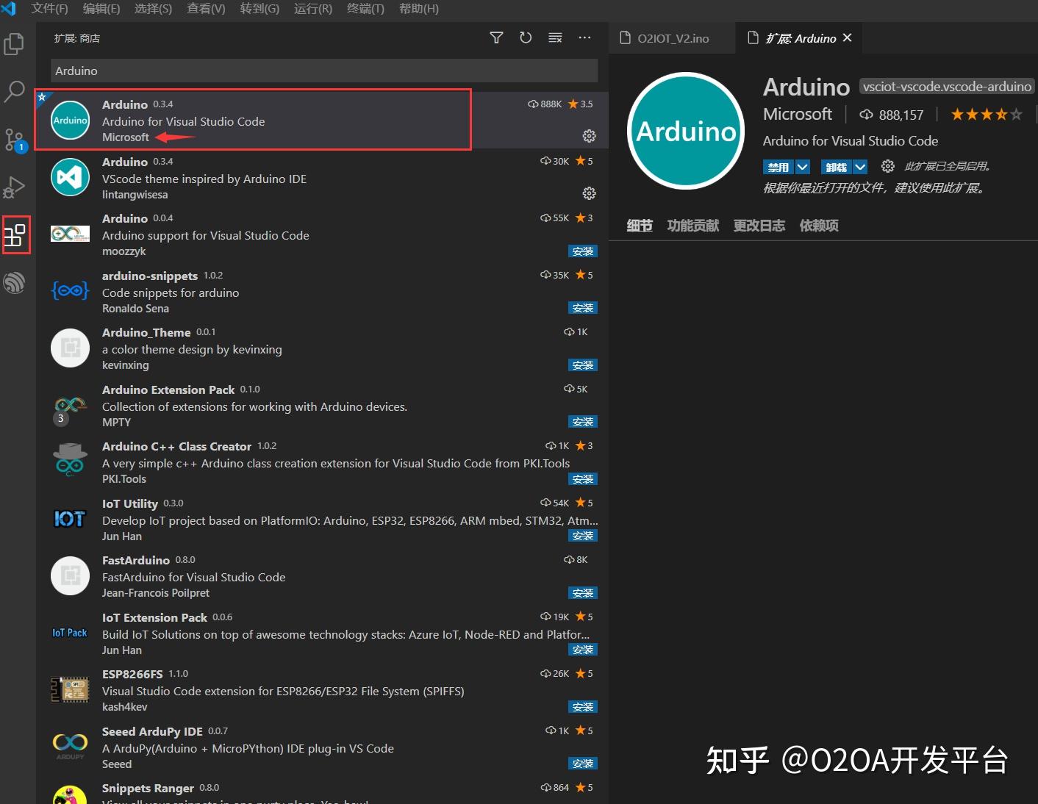Open gear menu on Microsoft Arduino list row

tap(590, 136)
